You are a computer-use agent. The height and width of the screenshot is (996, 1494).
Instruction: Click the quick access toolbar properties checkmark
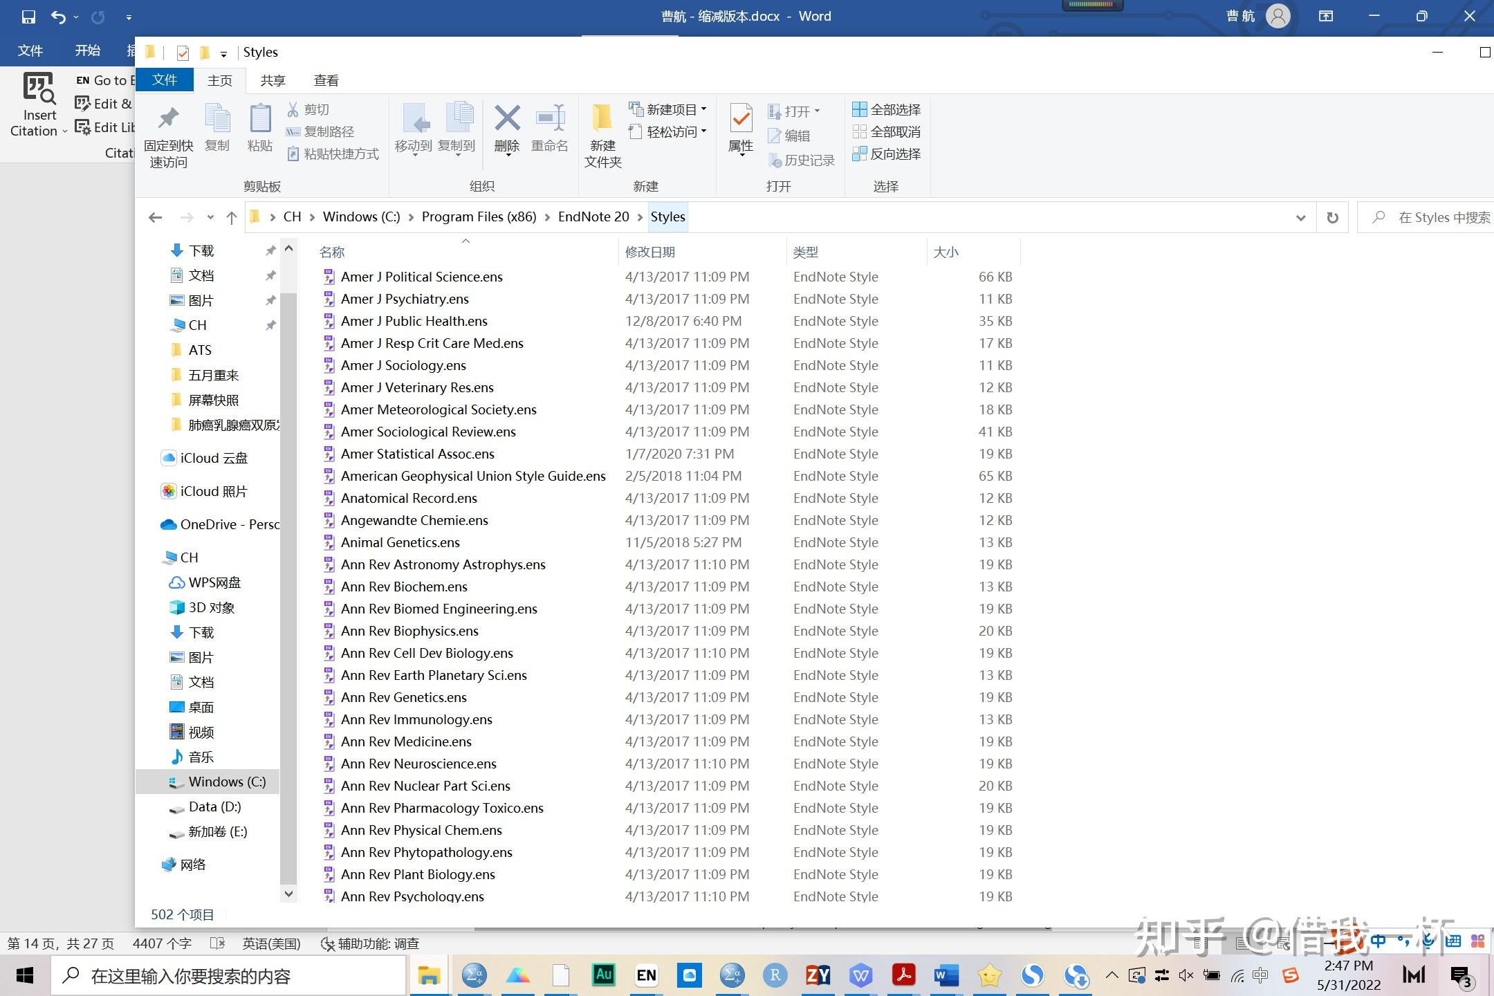(x=183, y=53)
